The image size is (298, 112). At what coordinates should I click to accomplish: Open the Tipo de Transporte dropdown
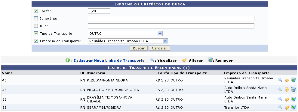pyautogui.click(x=125, y=34)
